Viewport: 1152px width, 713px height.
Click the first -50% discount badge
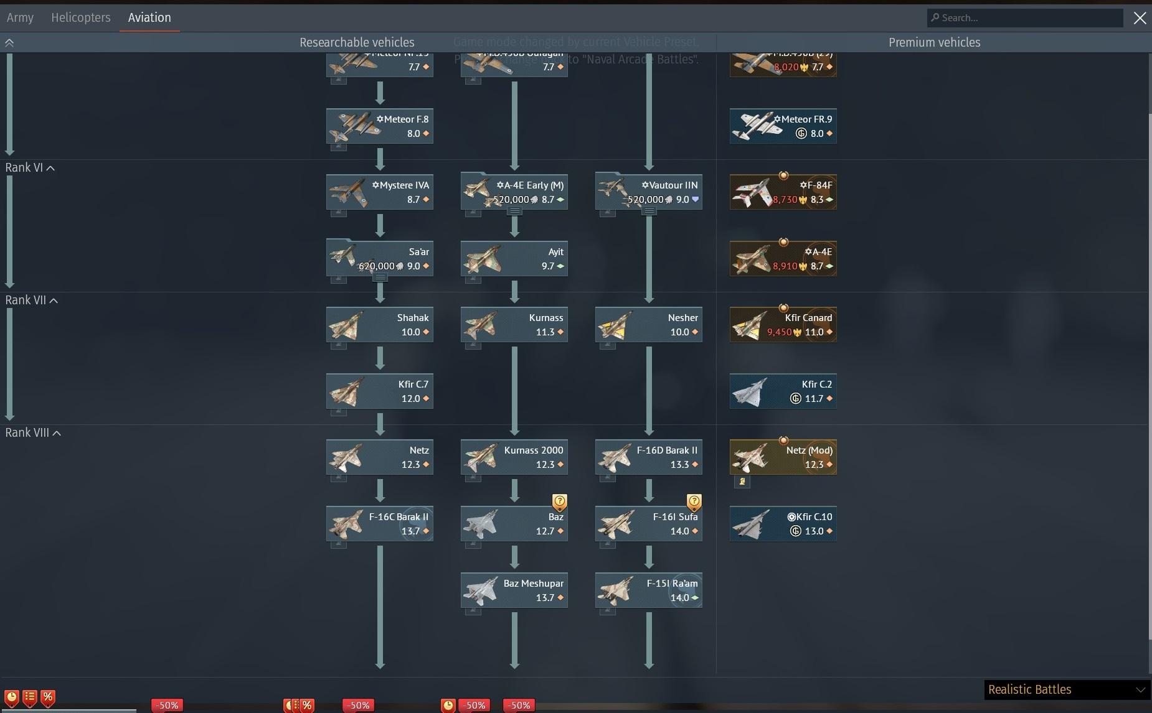167,705
